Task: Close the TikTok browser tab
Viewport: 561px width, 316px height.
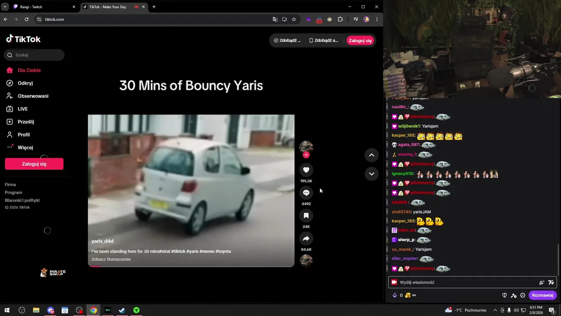Action: (x=144, y=7)
